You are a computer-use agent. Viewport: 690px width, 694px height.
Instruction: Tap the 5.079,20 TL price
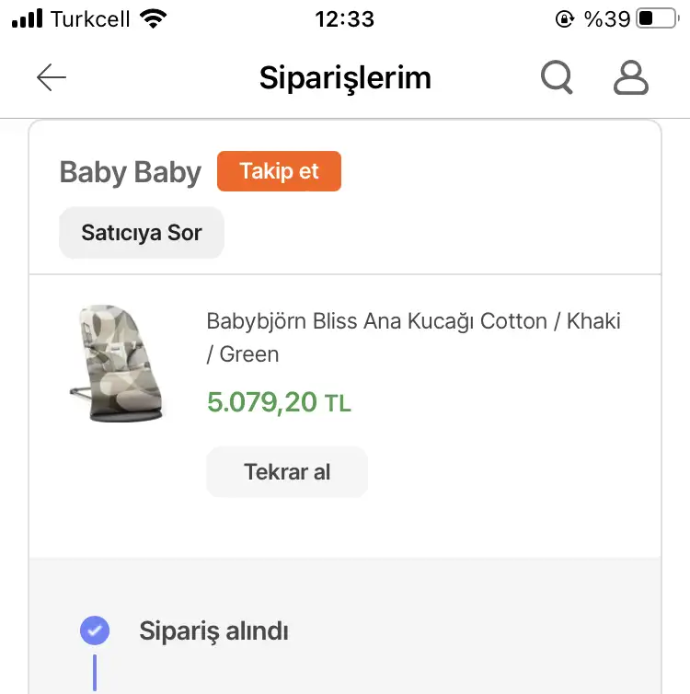[x=279, y=402]
